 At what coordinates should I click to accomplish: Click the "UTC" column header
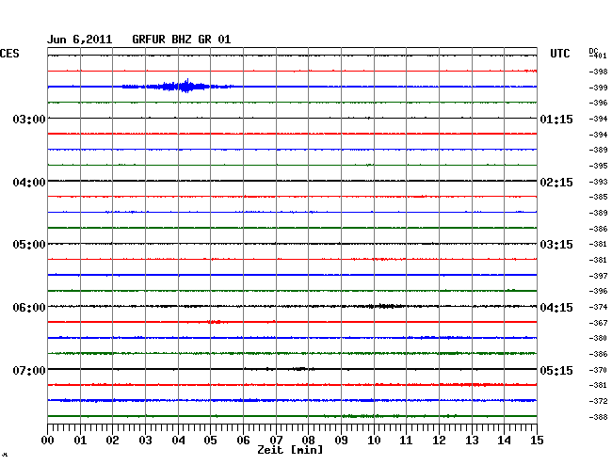[x=559, y=54]
